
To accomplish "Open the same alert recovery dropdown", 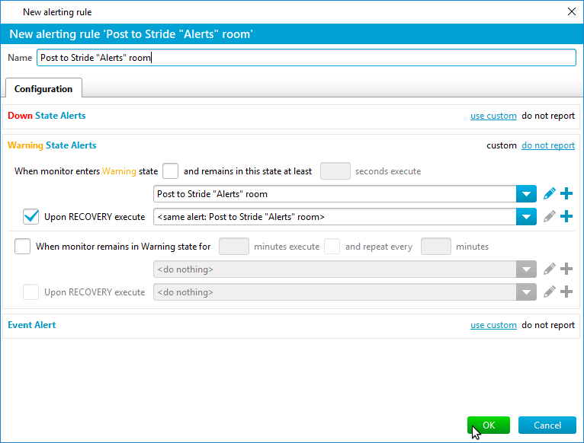I will click(526, 216).
